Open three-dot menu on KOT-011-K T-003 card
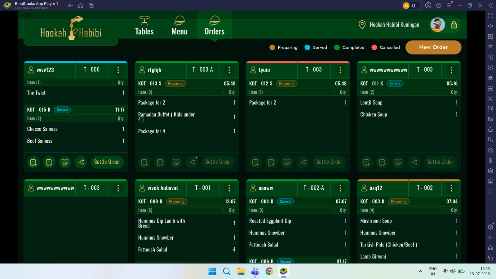 click(451, 70)
